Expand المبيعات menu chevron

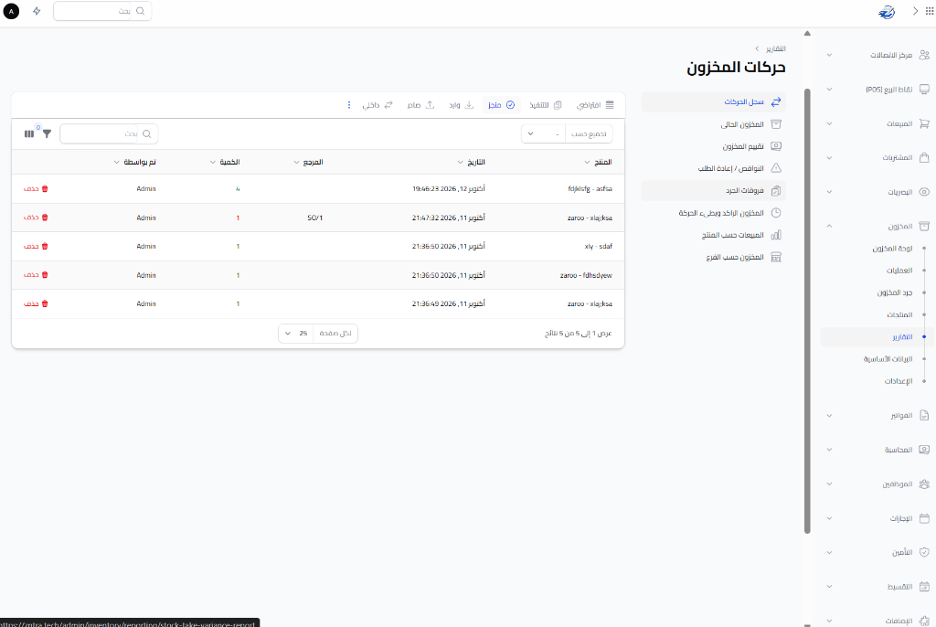tap(829, 123)
